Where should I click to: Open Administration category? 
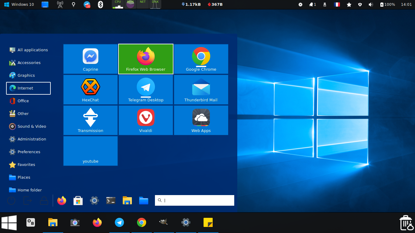(29, 139)
